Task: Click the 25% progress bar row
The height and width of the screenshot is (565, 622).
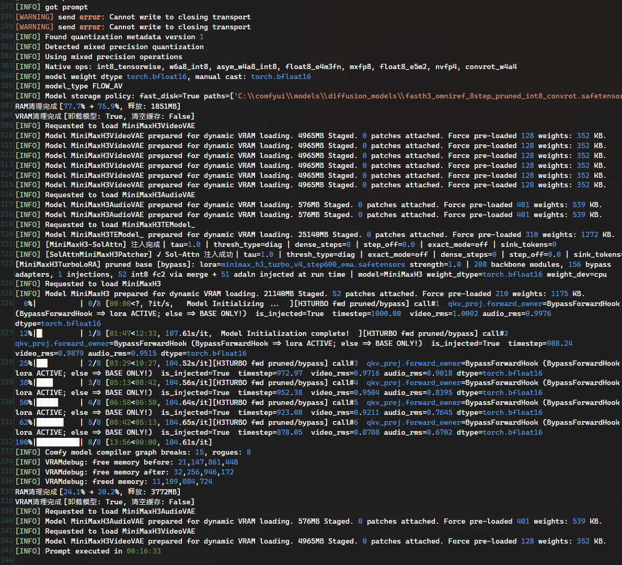Action: [317, 368]
